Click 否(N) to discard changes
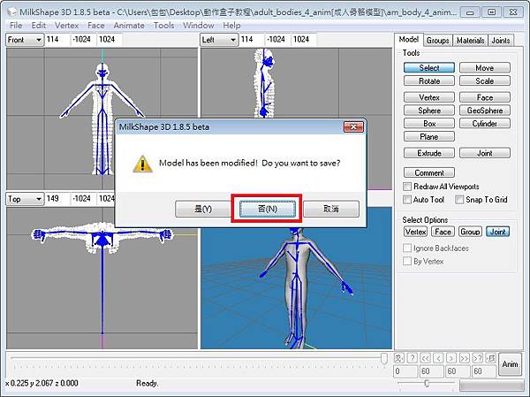 click(x=268, y=209)
